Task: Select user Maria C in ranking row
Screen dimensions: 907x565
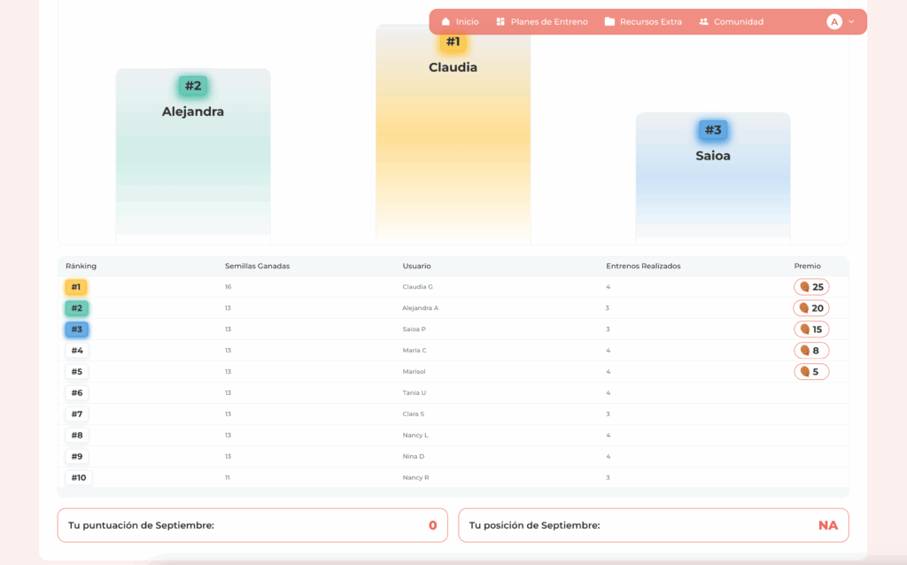Action: 415,351
